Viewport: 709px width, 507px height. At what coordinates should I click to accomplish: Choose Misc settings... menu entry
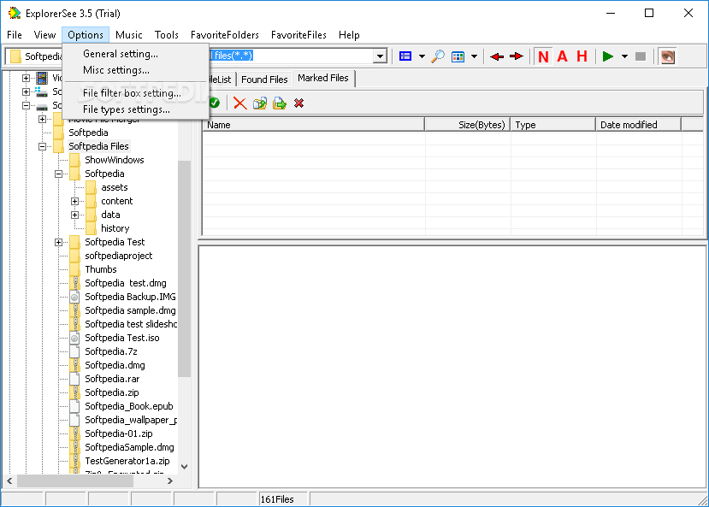coord(136,70)
